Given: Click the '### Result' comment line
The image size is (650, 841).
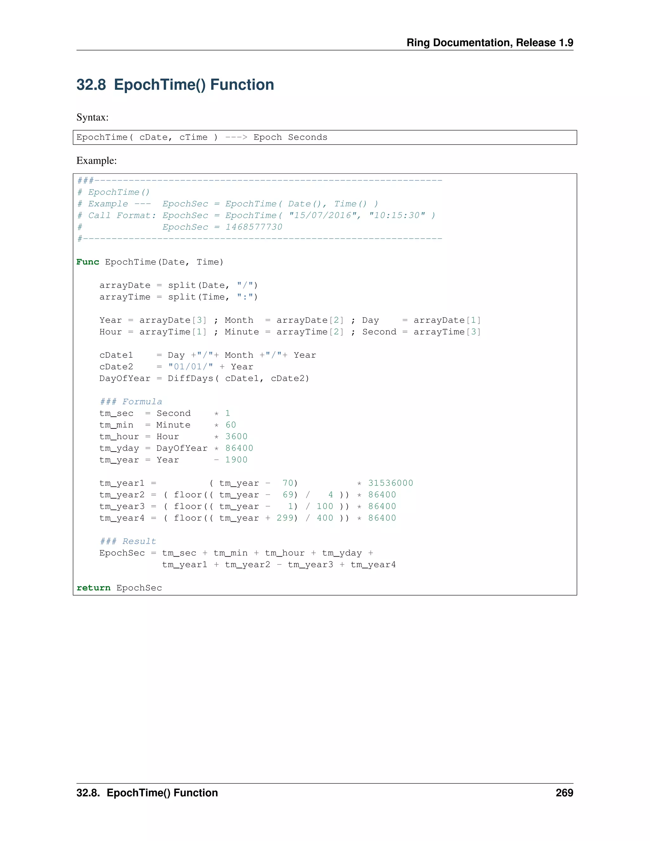Looking at the screenshot, I should point(128,541).
